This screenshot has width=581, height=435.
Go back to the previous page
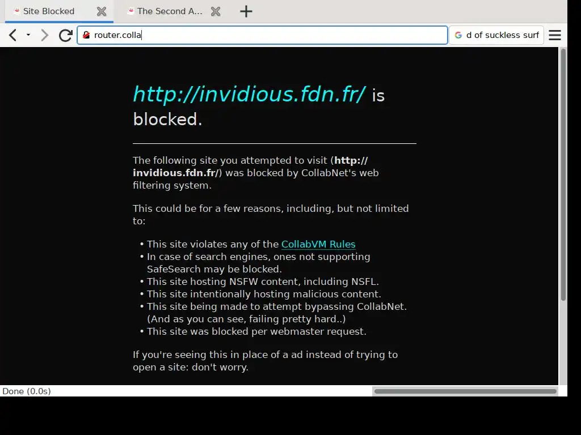click(13, 35)
